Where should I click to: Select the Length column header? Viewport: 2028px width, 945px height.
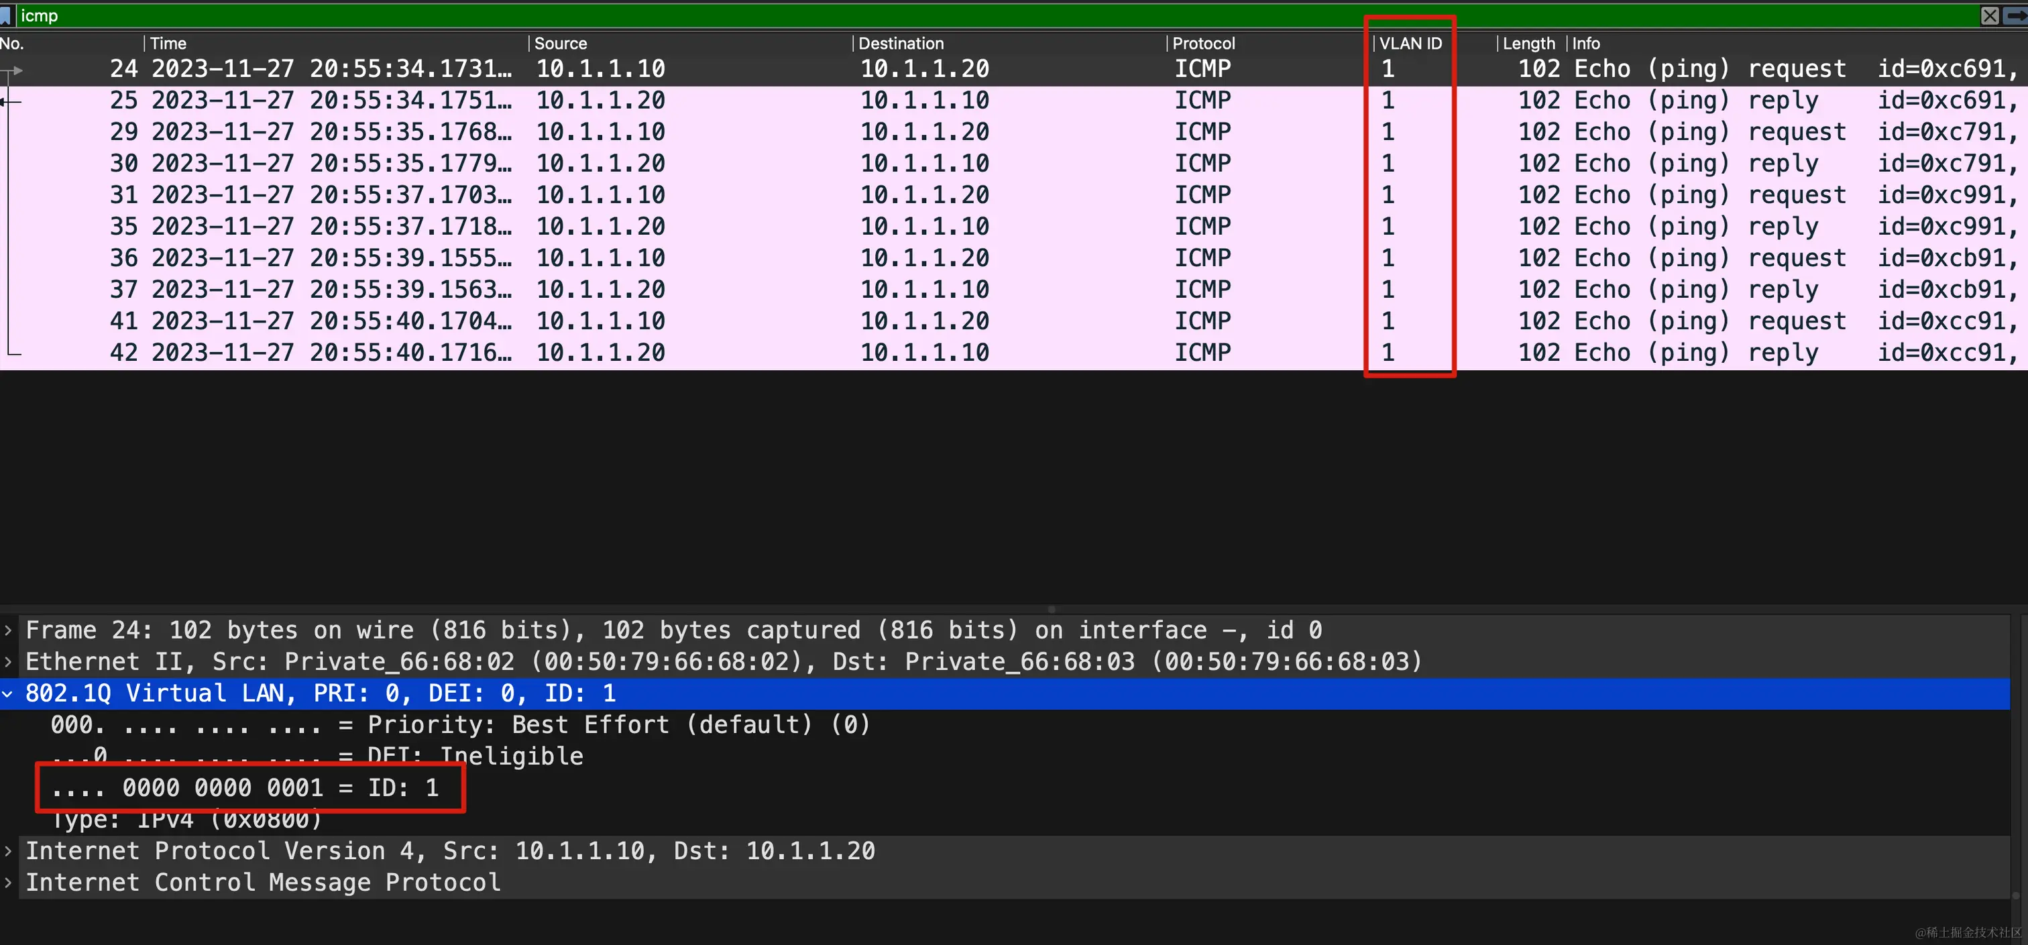[x=1528, y=44]
